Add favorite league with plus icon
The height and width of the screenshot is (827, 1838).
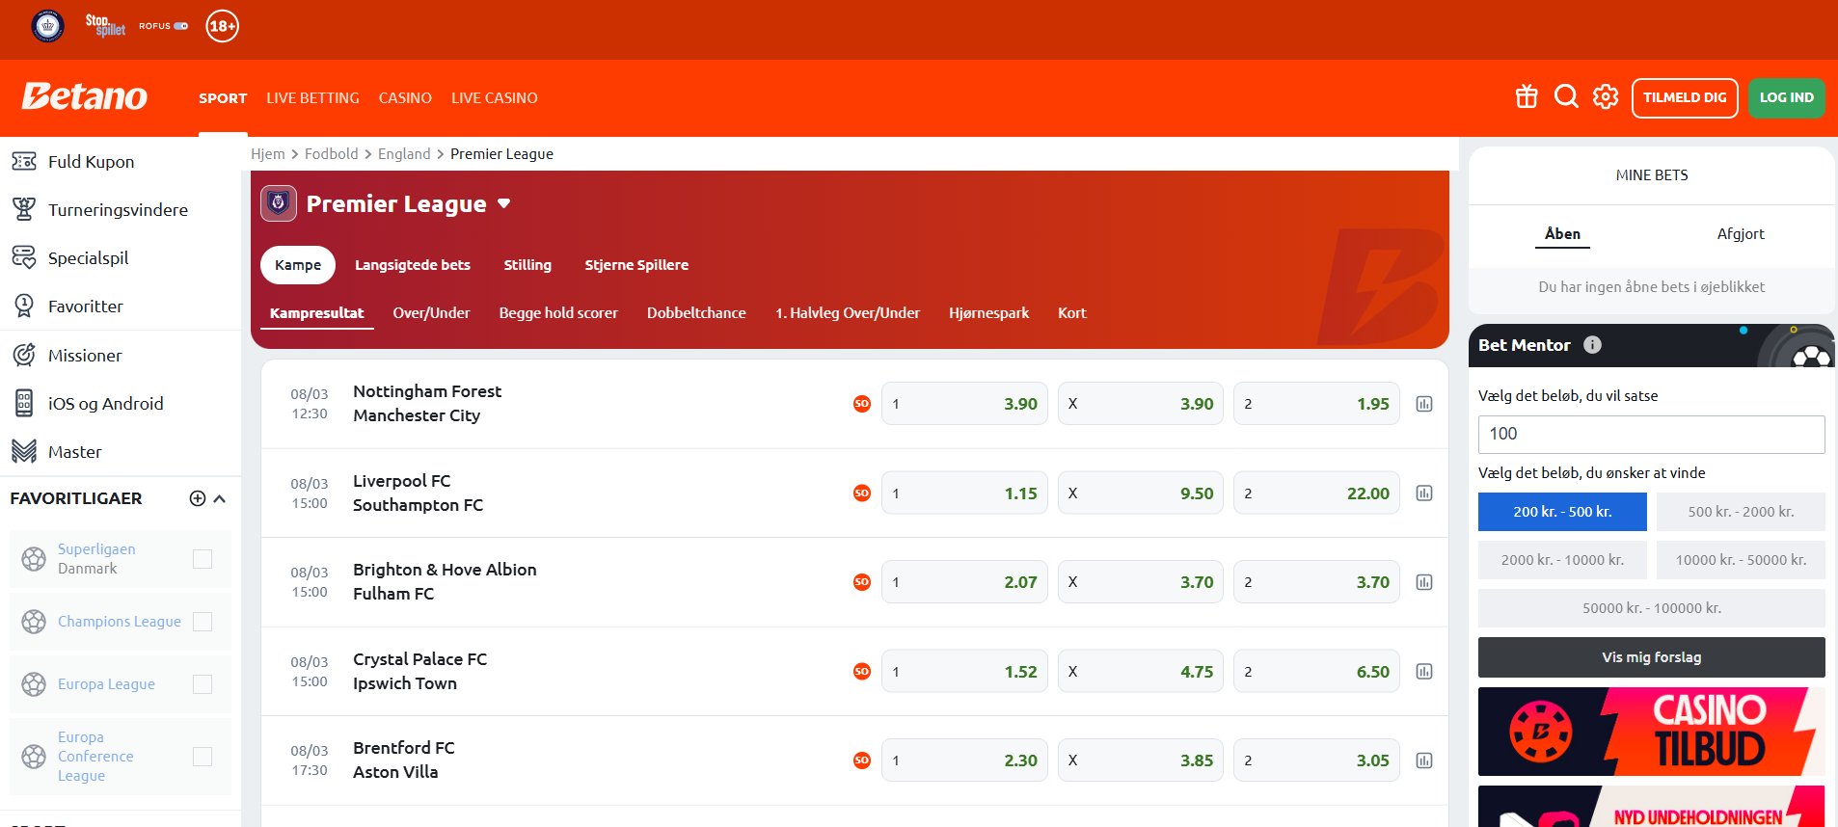[198, 498]
